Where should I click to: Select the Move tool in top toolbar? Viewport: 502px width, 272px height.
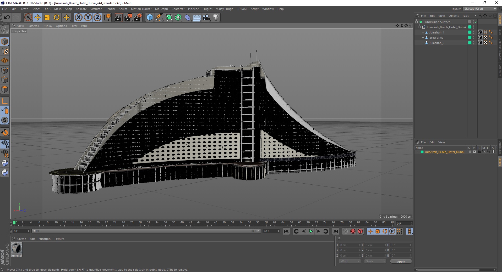(38, 18)
